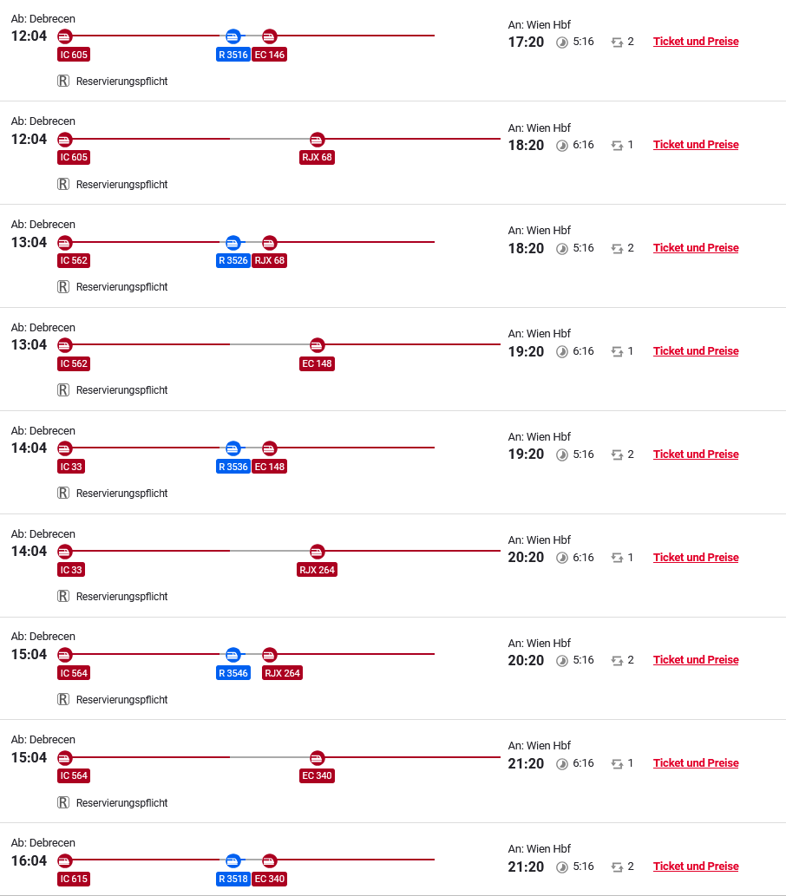Click the red train icon above IC 615

pyautogui.click(x=65, y=860)
